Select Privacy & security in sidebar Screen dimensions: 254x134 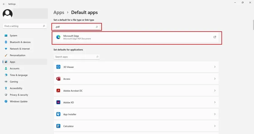click(19, 95)
